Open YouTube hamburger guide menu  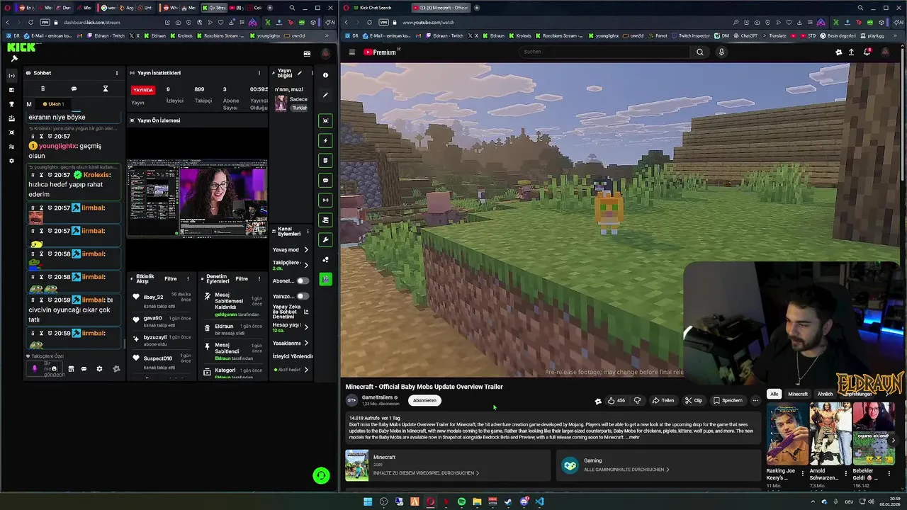click(x=351, y=52)
